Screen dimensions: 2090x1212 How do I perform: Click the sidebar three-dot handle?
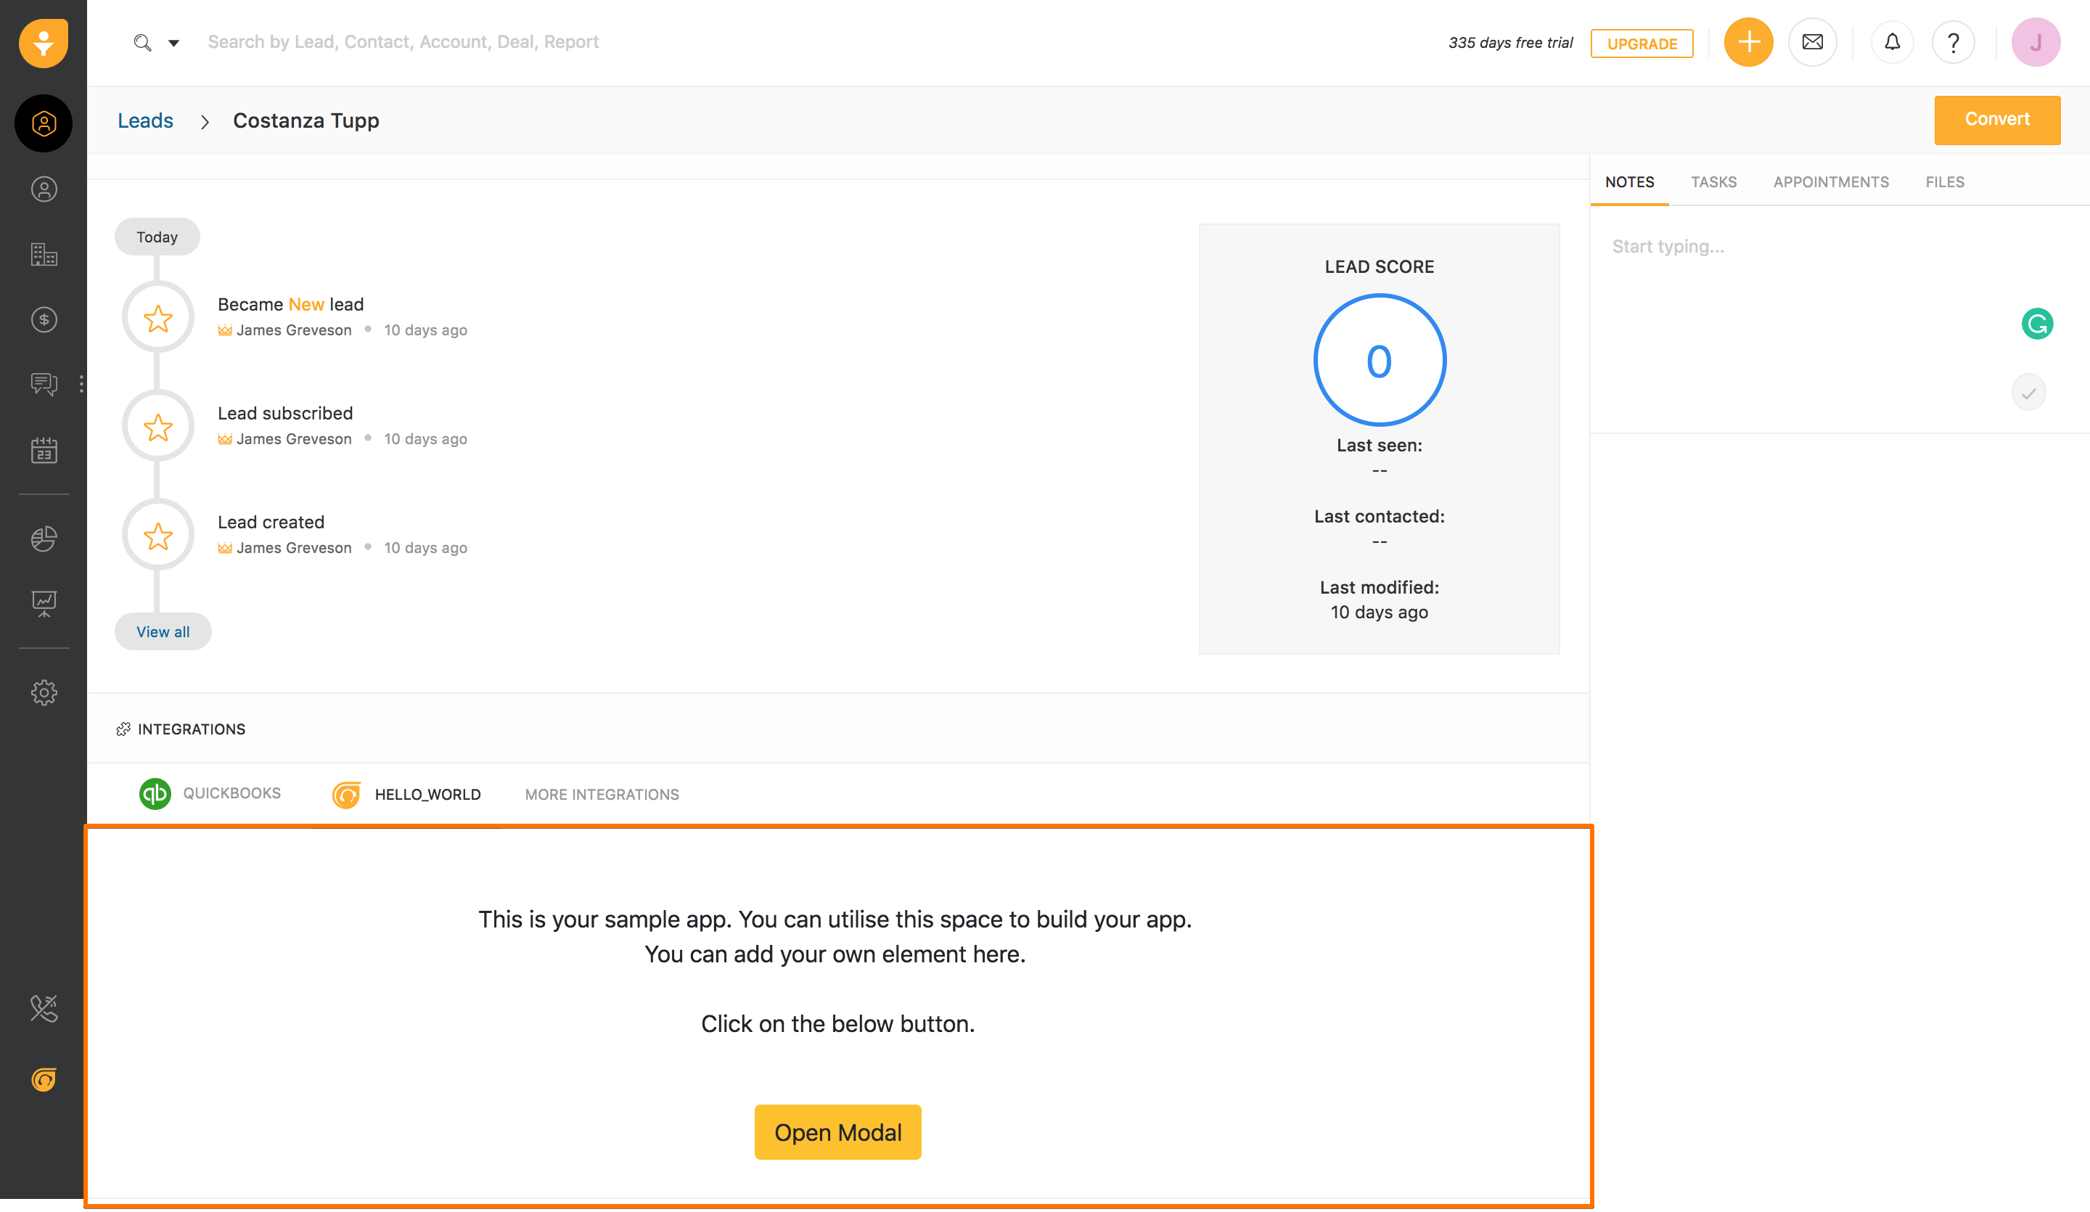(81, 383)
